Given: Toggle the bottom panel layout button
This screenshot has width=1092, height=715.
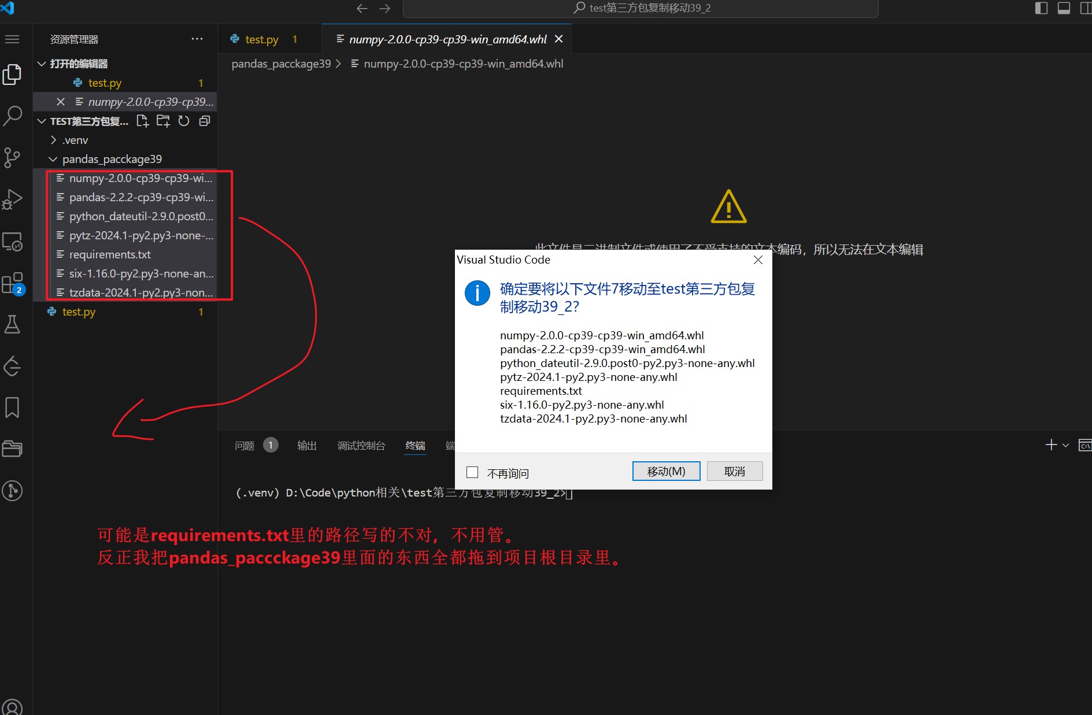Looking at the screenshot, I should [x=1064, y=8].
